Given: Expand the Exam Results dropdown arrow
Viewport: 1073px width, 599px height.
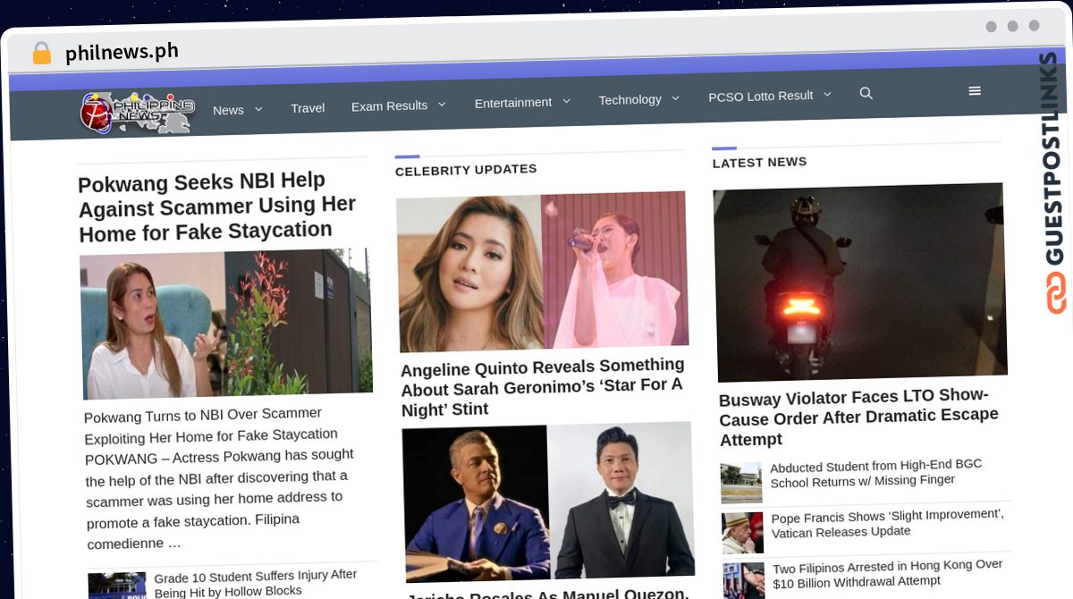Looking at the screenshot, I should tap(442, 105).
